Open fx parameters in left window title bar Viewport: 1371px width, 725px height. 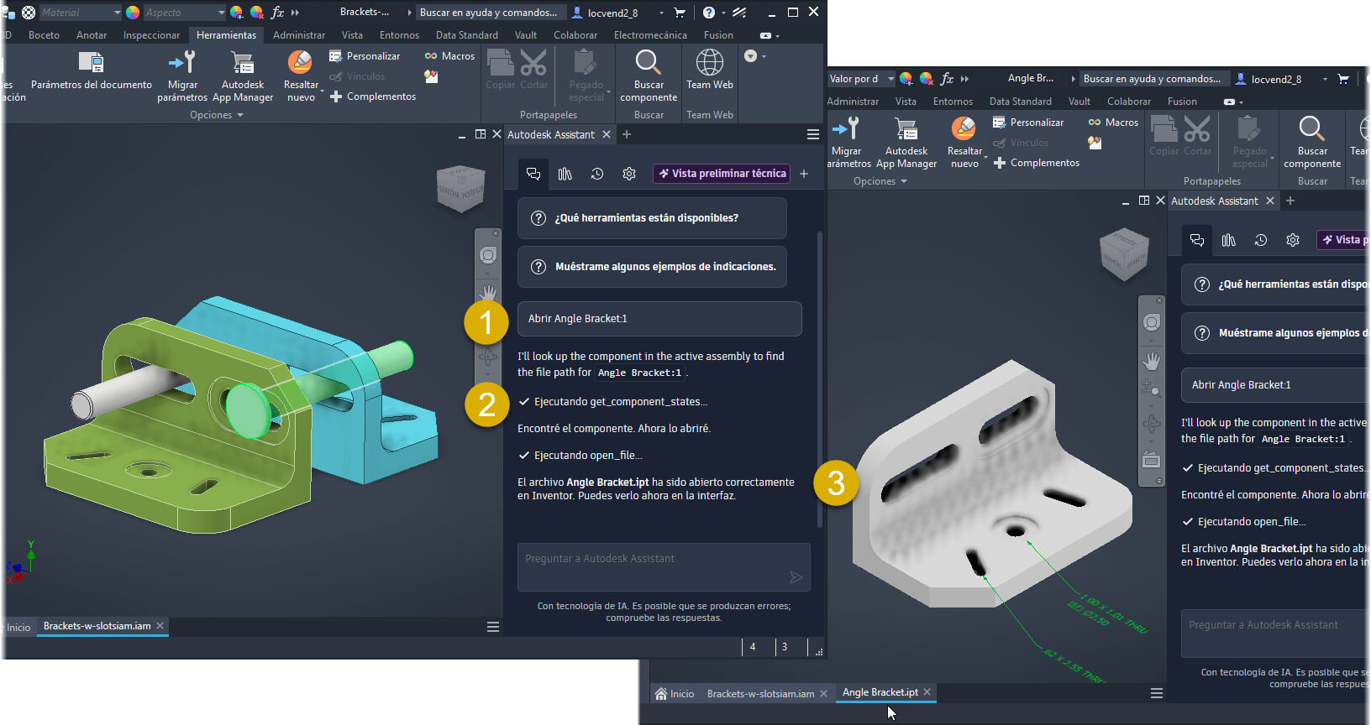[x=277, y=13]
